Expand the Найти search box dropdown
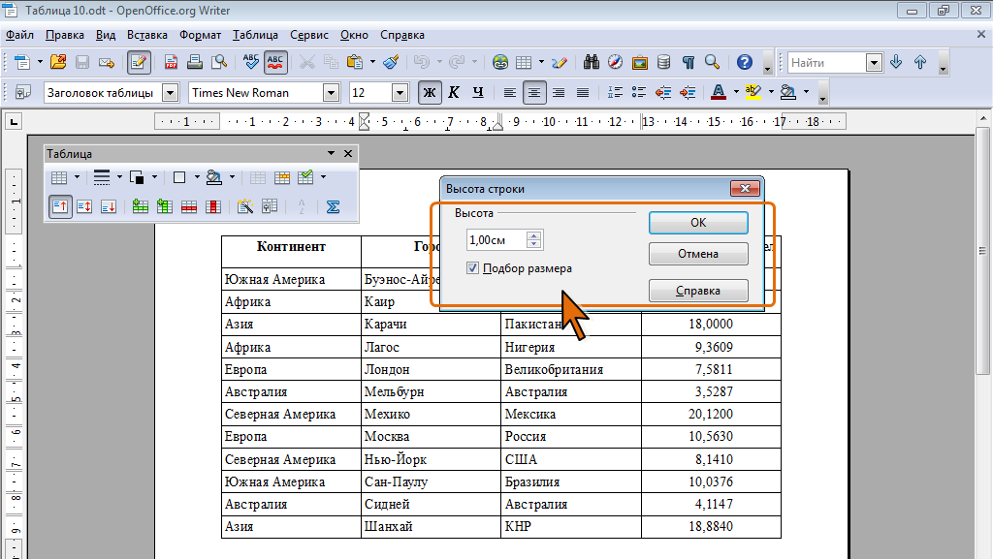Screen dimensions: 993x559 874,63
